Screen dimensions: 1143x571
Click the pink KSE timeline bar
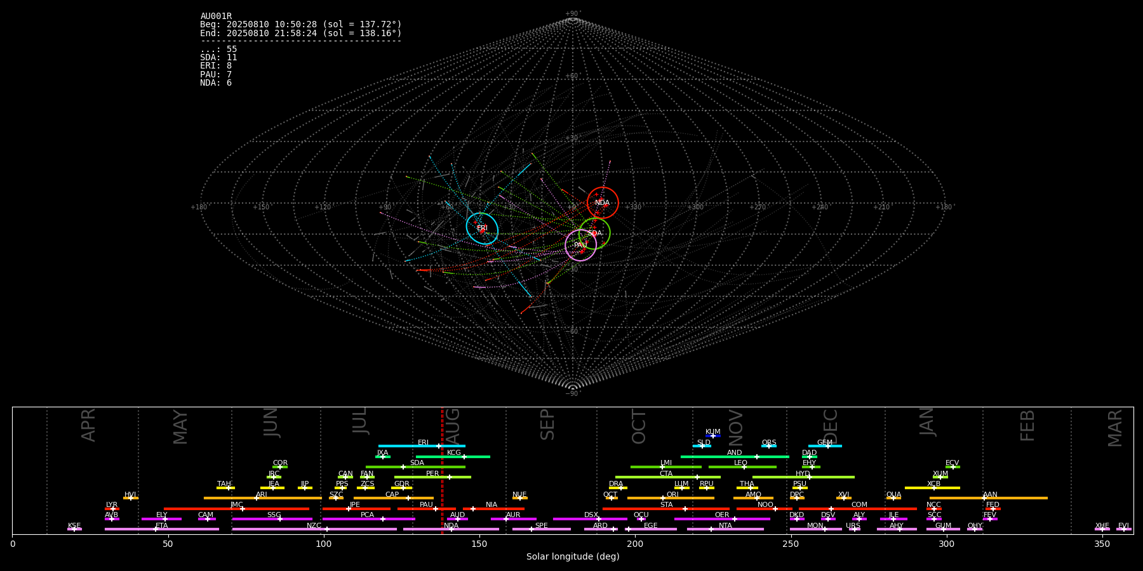pyautogui.click(x=74, y=529)
